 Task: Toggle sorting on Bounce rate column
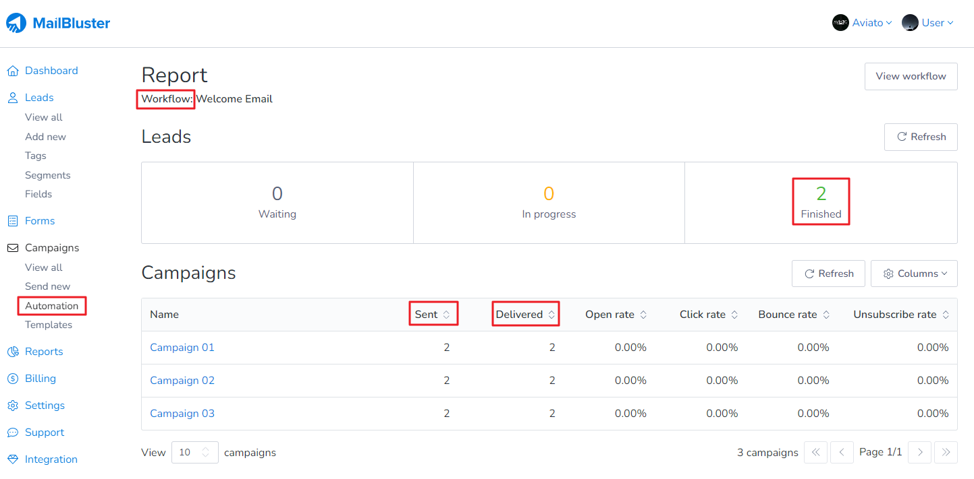[794, 315]
